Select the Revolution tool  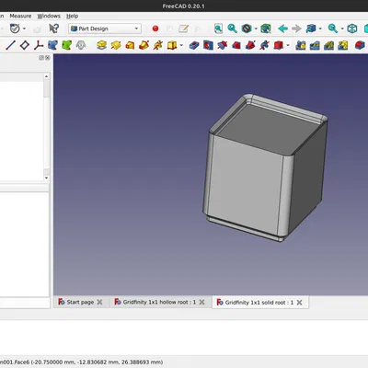[x=116, y=45]
